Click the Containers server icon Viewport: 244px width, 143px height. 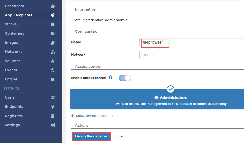(x=53, y=34)
